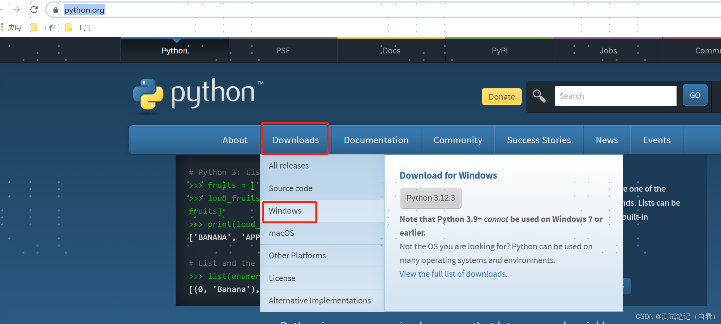
Task: Switch to the PSF top tab
Action: tap(283, 50)
